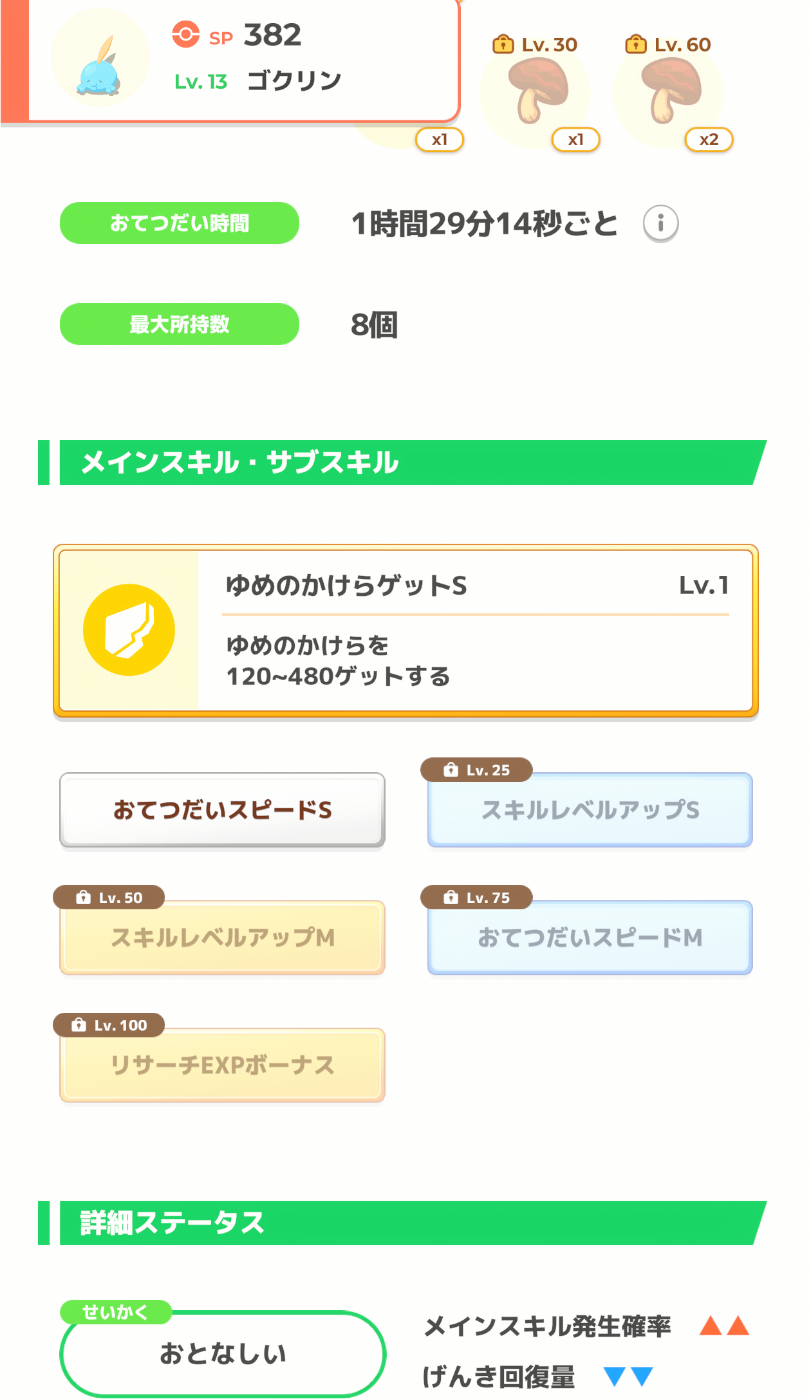The width and height of the screenshot is (811, 1399).
Task: Tap the info icon beside おてつだい時間
Action: (660, 223)
